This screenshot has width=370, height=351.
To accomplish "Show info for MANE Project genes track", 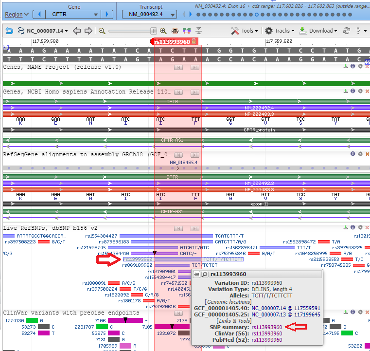I will coord(353,66).
